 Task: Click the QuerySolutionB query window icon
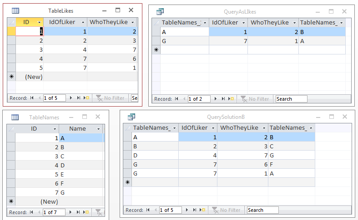click(131, 117)
